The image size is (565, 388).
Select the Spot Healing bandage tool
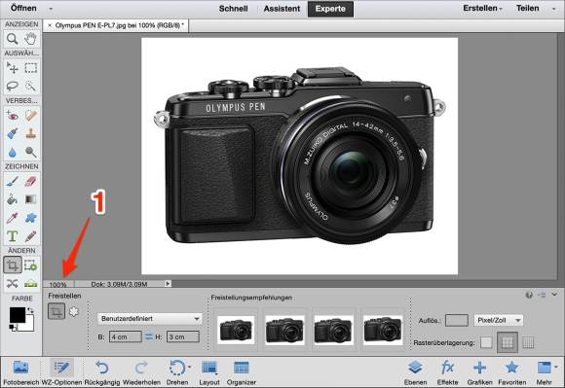(30, 116)
